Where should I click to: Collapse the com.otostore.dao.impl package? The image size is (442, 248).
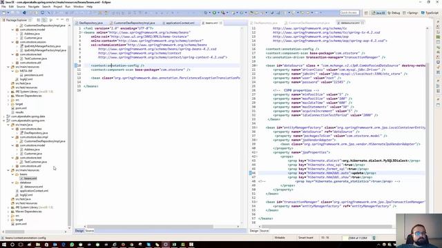pos(12,137)
